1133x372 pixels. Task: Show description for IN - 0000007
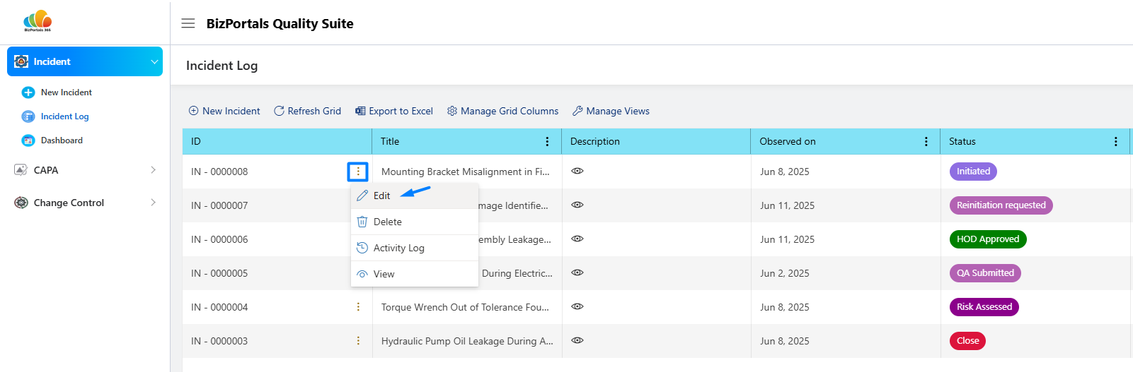[x=577, y=205]
